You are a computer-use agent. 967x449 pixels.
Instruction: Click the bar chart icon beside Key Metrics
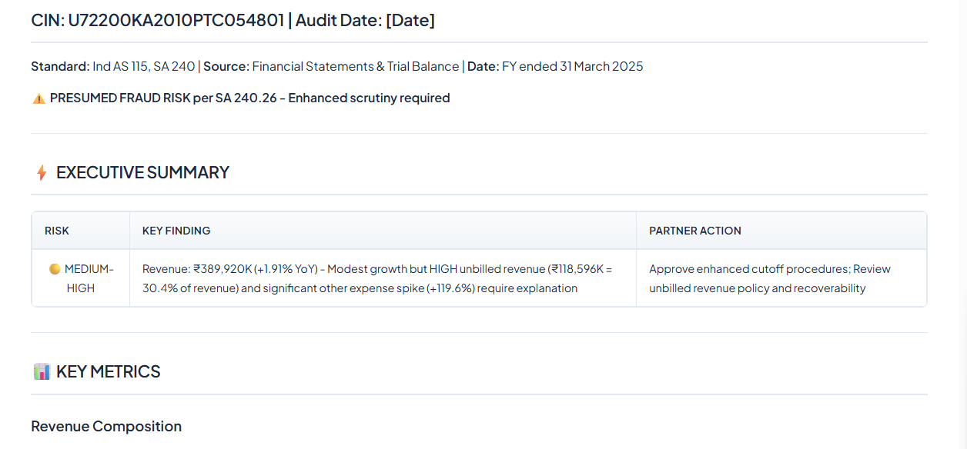click(42, 372)
